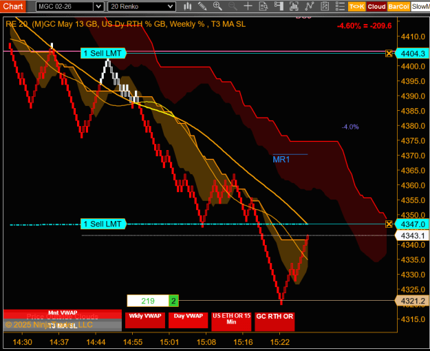Click the MGC 02-26 instrument field
This screenshot has height=351, width=430.
coord(65,7)
